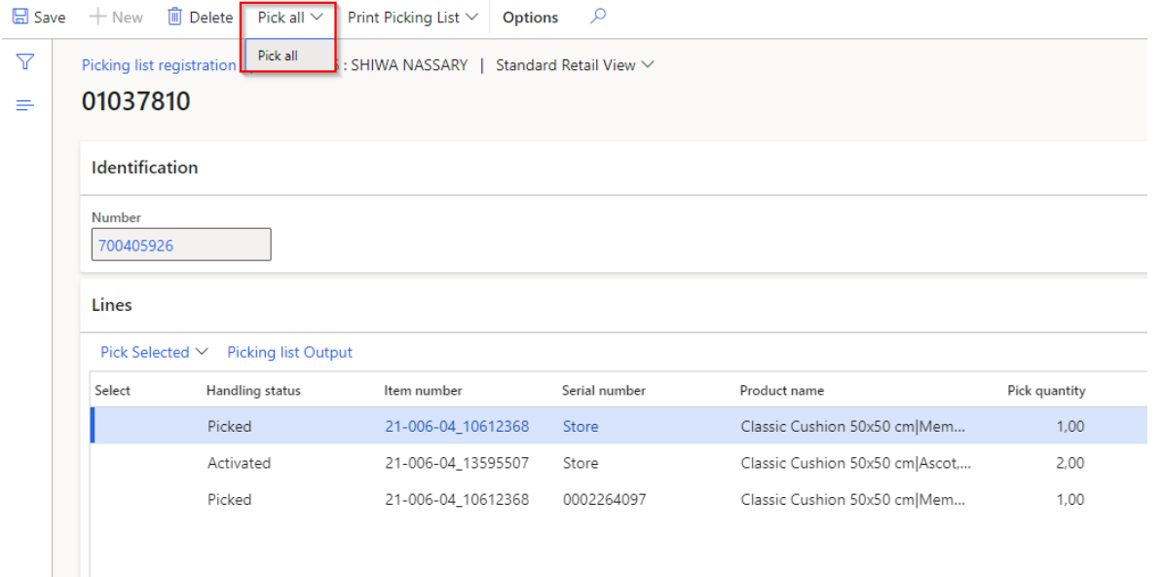1164x577 pixels.
Task: Open the filter funnel pane icon
Action: (x=26, y=62)
